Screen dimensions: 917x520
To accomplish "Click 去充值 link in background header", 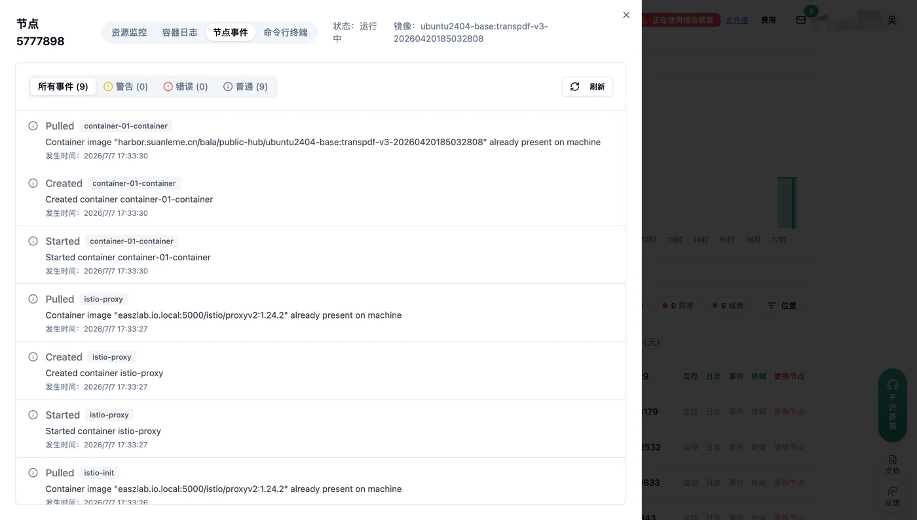I will pos(737,20).
